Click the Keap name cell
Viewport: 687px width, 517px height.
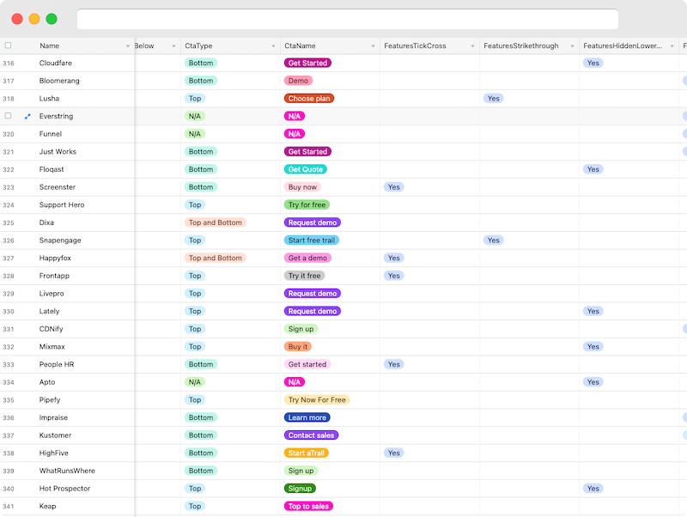[47, 507]
